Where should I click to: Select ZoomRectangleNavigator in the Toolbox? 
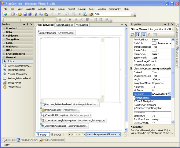[17, 66]
